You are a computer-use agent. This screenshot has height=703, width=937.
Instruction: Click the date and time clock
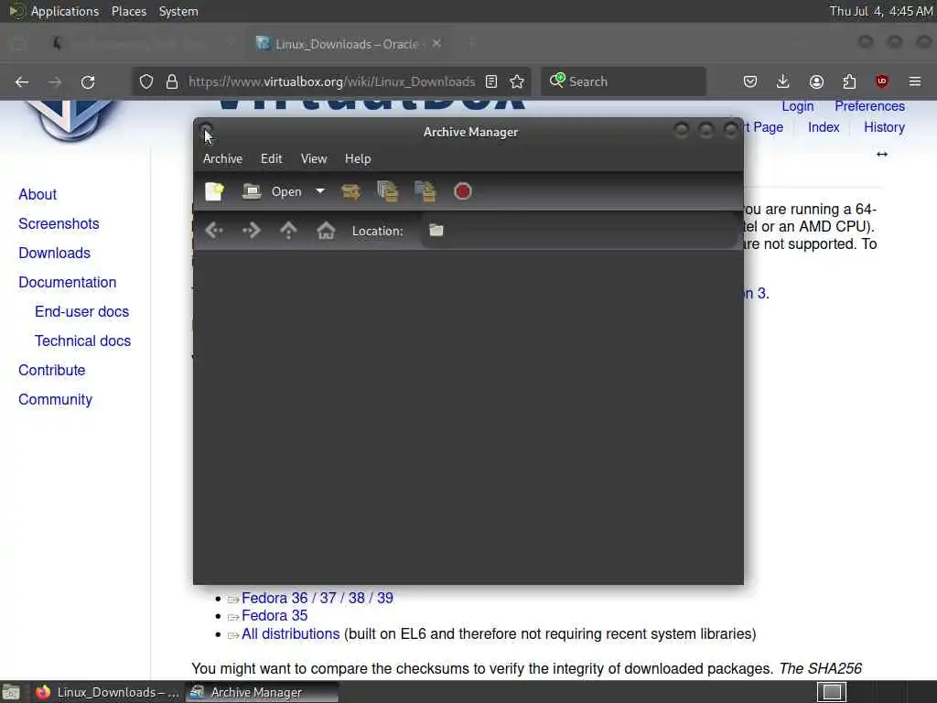[x=881, y=11]
